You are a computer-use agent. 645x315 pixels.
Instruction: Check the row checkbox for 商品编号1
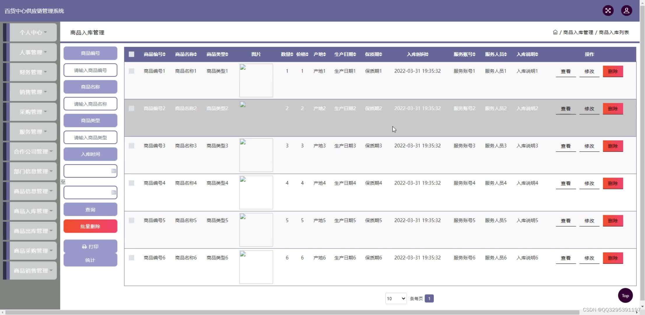[132, 71]
